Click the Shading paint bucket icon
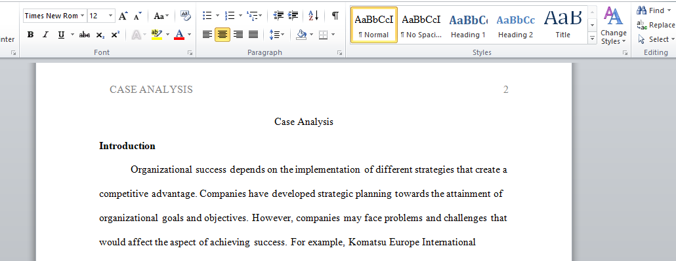This screenshot has width=676, height=261. [301, 35]
